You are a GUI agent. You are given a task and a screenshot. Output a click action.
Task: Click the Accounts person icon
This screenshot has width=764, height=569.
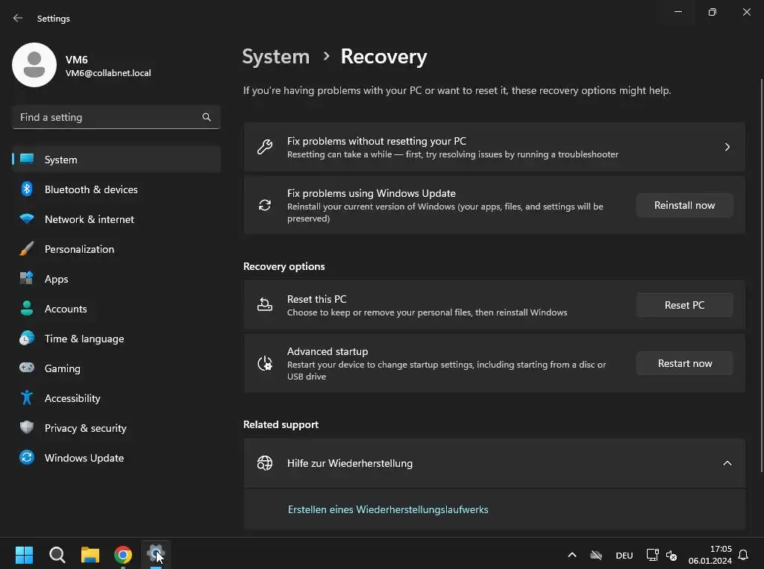(x=27, y=309)
